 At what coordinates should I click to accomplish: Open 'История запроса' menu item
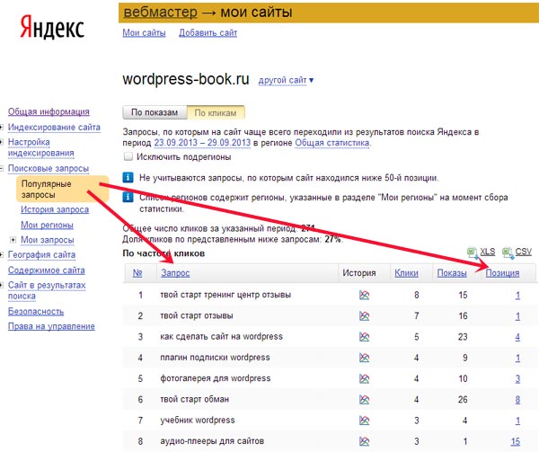(55, 209)
